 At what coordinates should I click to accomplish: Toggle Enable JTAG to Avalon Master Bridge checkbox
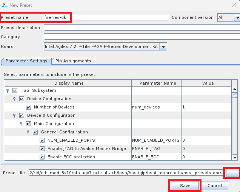click(42, 149)
